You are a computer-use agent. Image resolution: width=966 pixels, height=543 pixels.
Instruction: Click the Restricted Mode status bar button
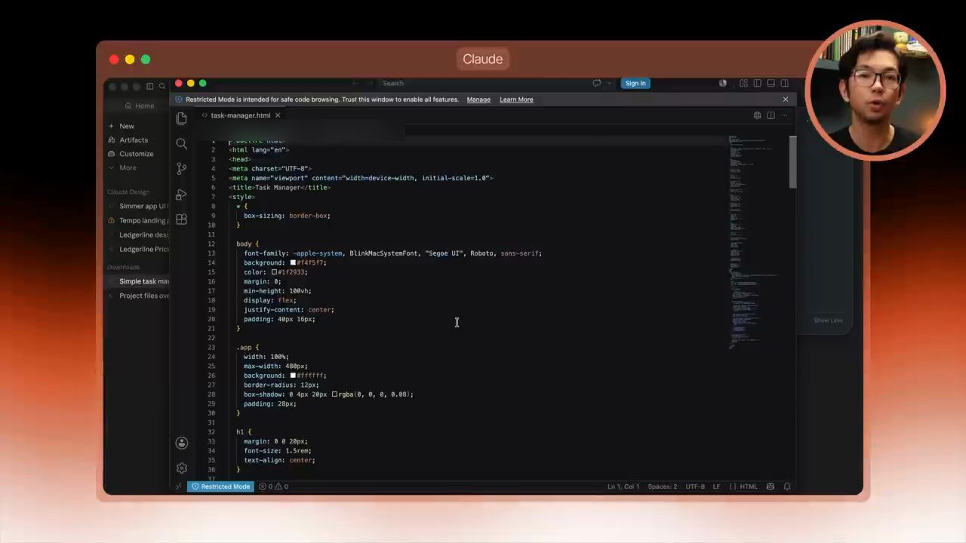(x=220, y=486)
